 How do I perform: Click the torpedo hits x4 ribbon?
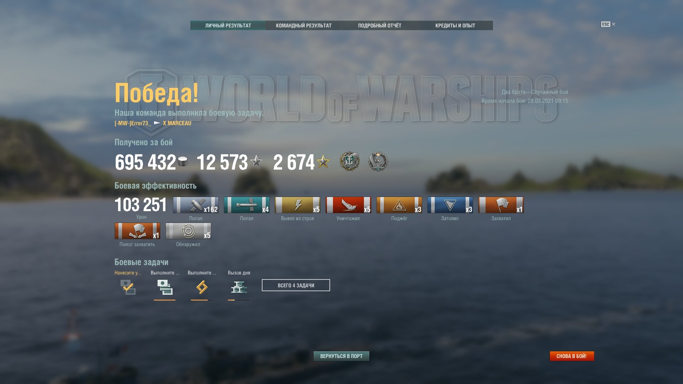[247, 205]
